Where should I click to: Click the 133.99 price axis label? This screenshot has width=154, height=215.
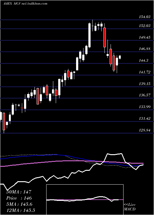click(x=144, y=107)
